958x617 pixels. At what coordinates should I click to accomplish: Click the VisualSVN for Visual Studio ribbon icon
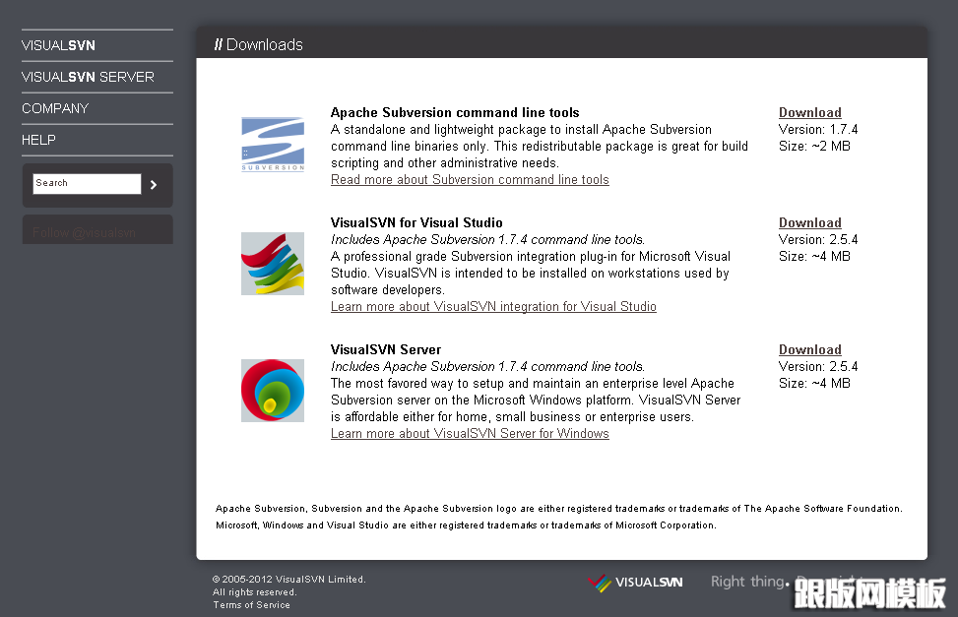[273, 264]
